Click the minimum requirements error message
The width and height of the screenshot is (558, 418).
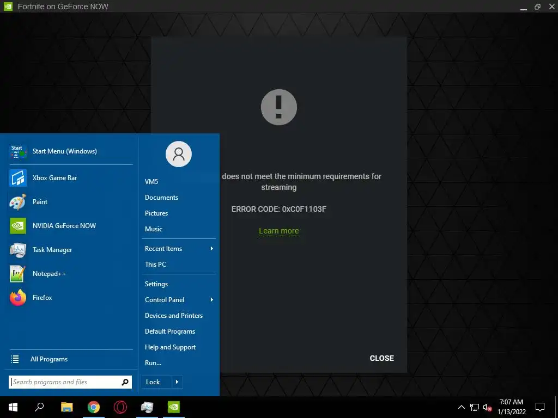[301, 182]
